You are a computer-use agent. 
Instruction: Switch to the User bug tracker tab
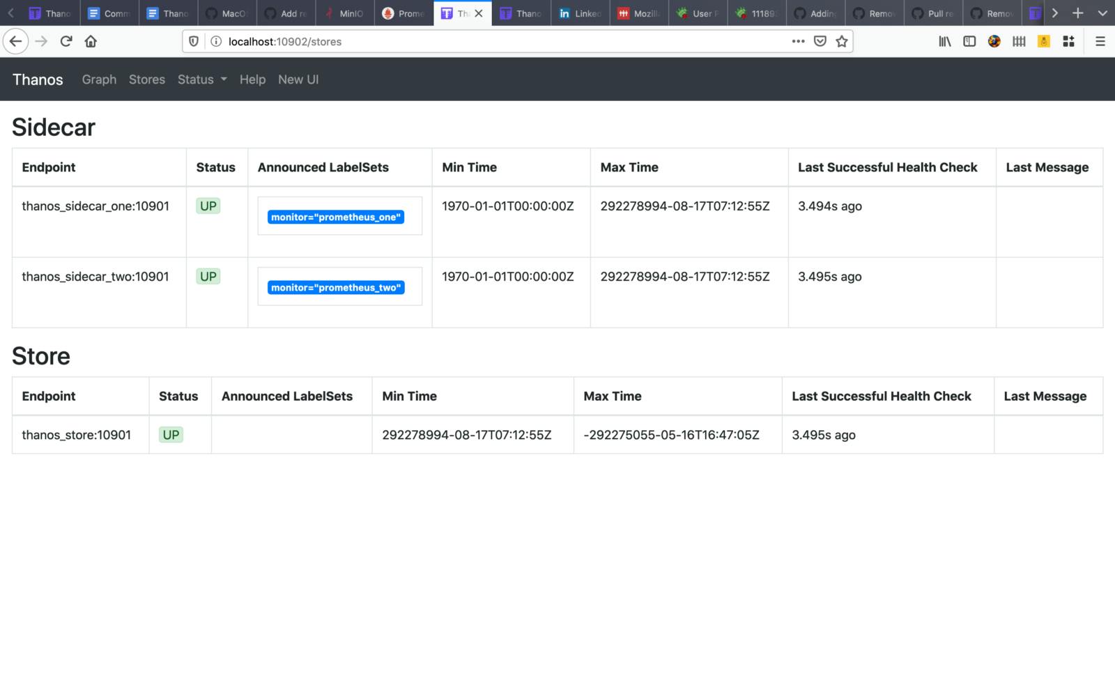[698, 13]
